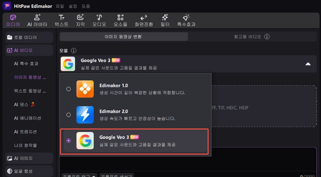Click the AI 비디오 section icon
The height and width of the screenshot is (177, 321).
tap(9, 50)
